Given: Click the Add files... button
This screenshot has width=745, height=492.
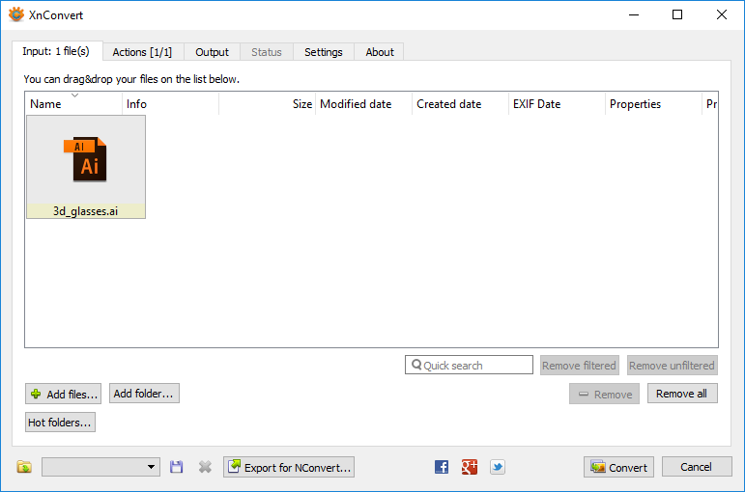Looking at the screenshot, I should (x=63, y=394).
